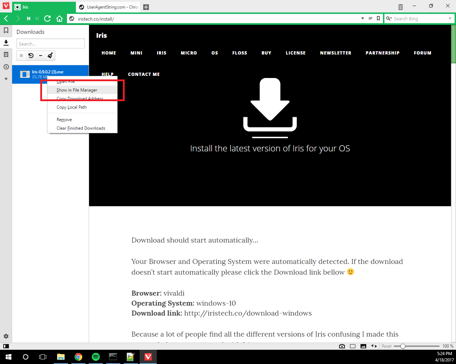The width and height of the screenshot is (456, 364).
Task: Select the Iris tab
Action: pyautogui.click(x=44, y=7)
